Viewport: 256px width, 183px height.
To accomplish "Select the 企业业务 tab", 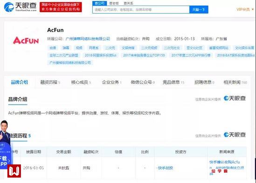I will pyautogui.click(x=112, y=82).
